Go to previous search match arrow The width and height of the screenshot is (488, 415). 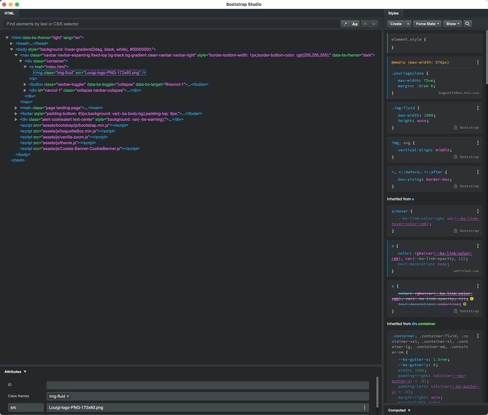(x=365, y=24)
